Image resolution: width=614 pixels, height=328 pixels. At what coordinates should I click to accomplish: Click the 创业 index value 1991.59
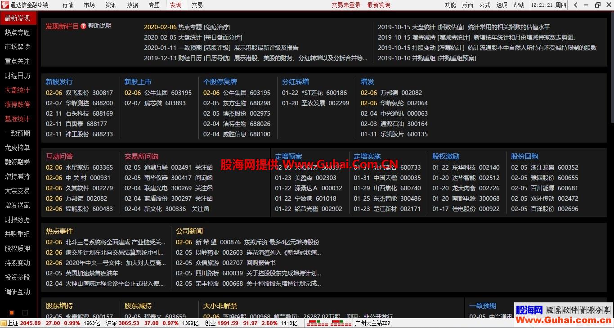(x=228, y=323)
